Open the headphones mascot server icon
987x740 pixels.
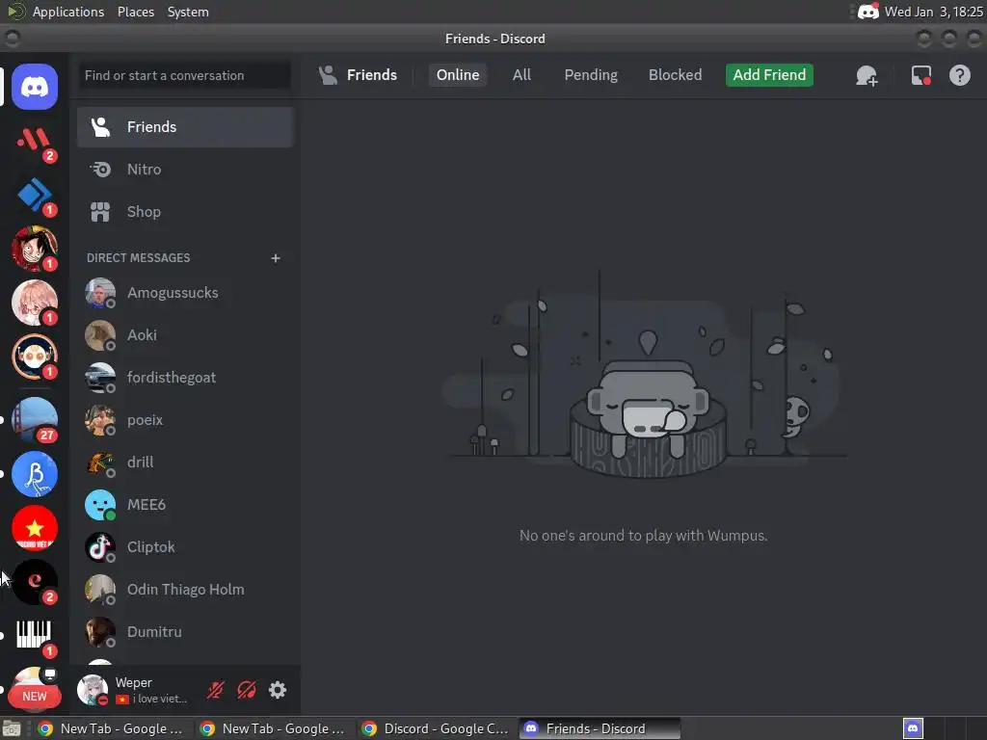[35, 357]
